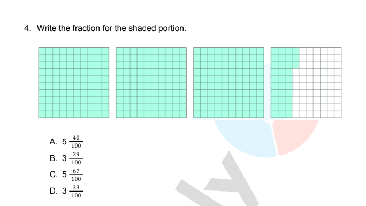Click the letter label 'D.'
366x206 pixels.
(x=53, y=191)
